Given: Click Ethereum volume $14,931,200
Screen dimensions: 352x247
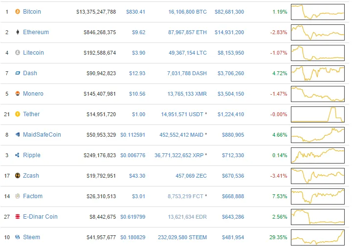Looking at the screenshot, I should [229, 32].
